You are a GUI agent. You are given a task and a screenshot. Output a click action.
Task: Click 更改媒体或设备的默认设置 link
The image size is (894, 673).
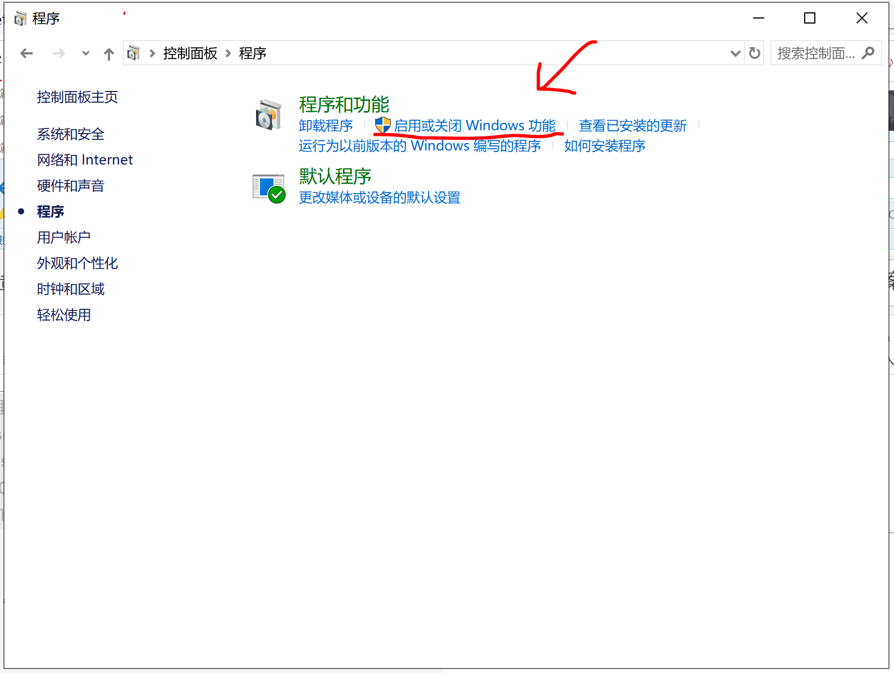pos(380,198)
